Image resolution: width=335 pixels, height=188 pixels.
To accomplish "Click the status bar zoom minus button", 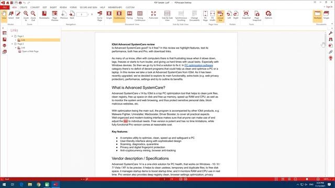I will [295, 179].
